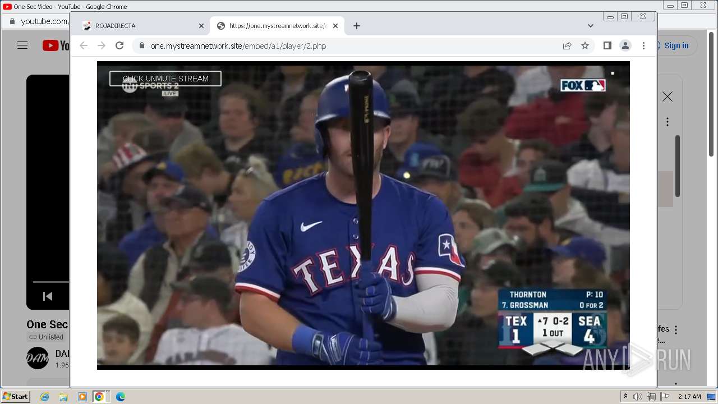This screenshot has height=404, width=718.
Task: Open the suggested video three-dot menu
Action: pyautogui.click(x=676, y=330)
